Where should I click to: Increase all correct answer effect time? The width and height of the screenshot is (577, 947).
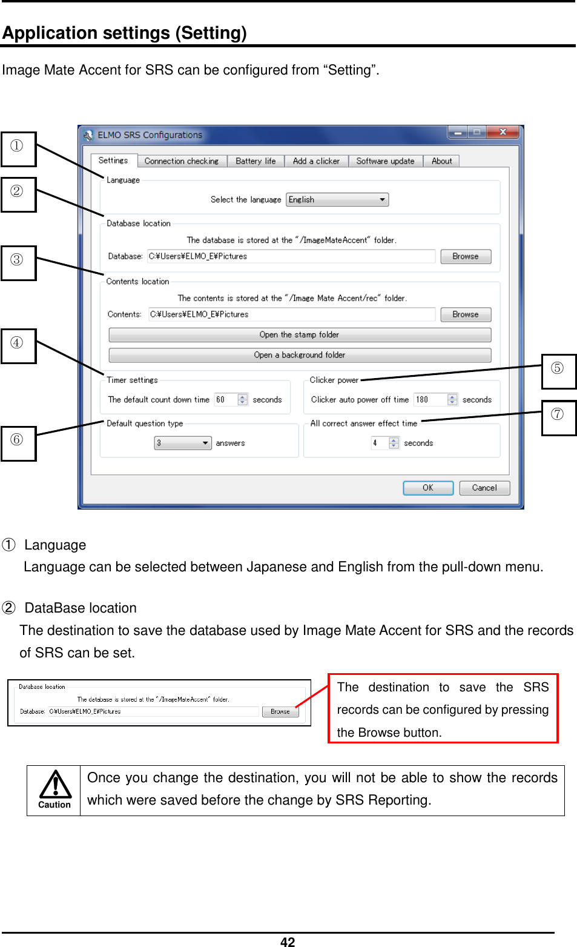tap(394, 440)
